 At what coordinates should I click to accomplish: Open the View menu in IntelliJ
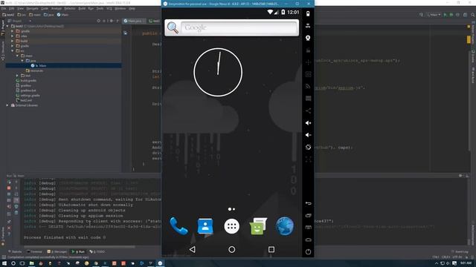tap(20, 9)
